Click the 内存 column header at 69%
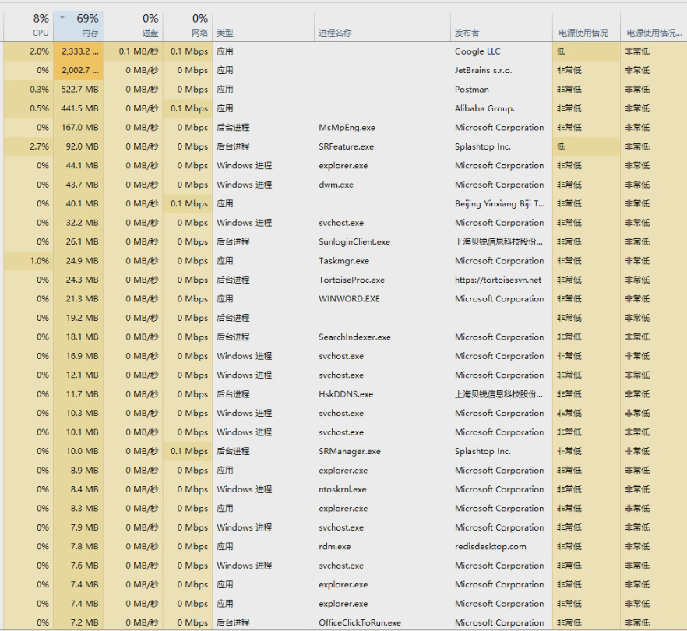The image size is (687, 631). point(79,26)
